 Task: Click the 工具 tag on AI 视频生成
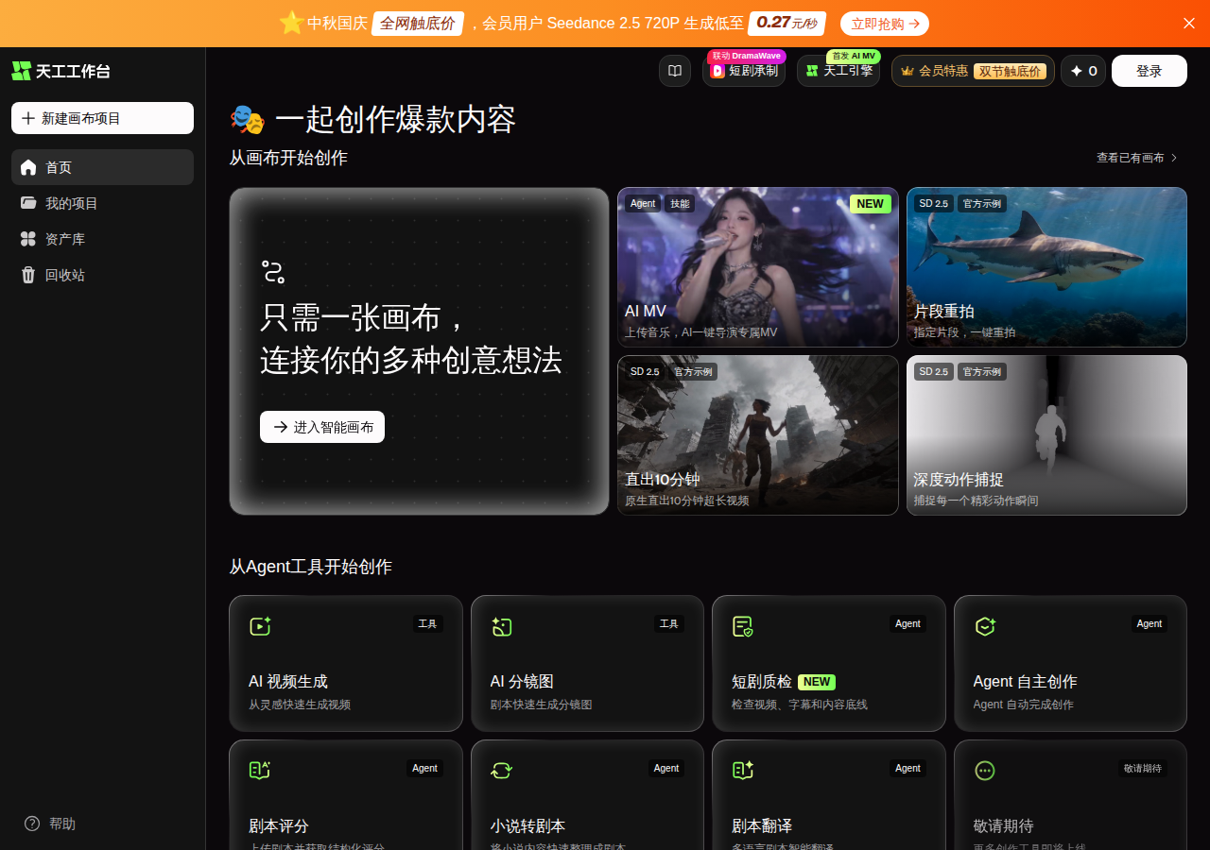427,623
